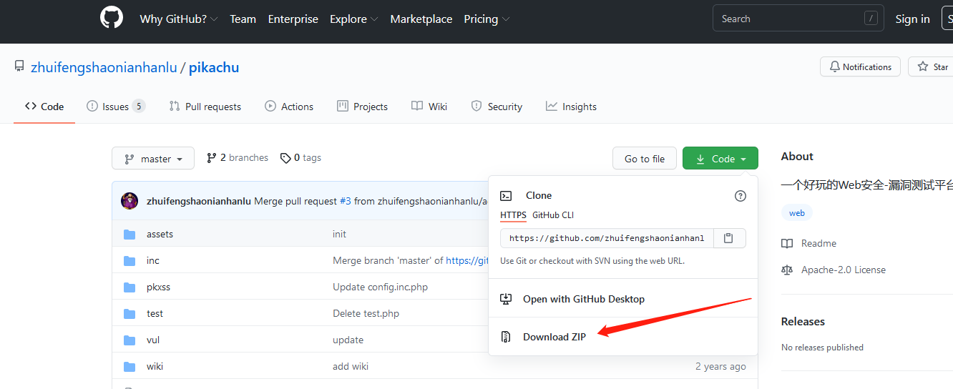Click the user avatar of zhuifengshaonianhanlu

coord(129,201)
